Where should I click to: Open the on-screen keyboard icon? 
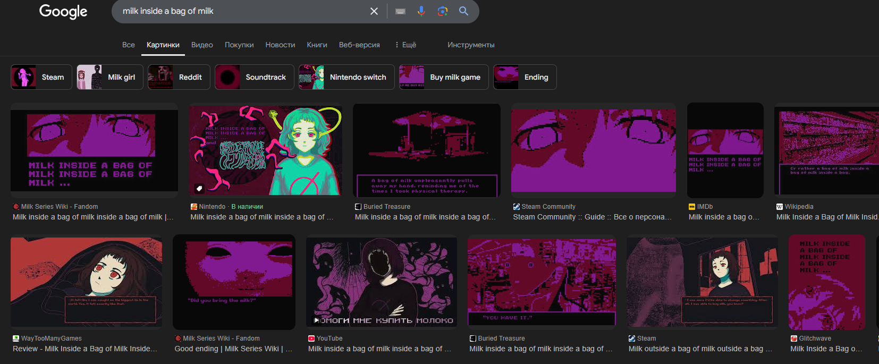[401, 11]
